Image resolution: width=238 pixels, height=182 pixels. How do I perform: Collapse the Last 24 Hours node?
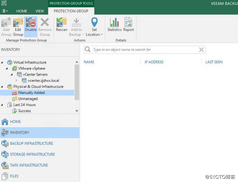pos(2,105)
